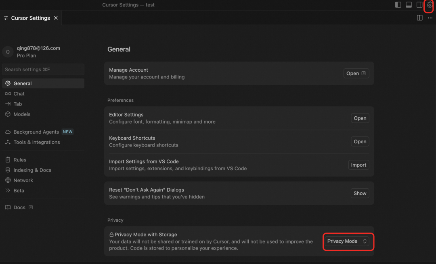The image size is (436, 264).
Task: Open the Background Agents section
Action: pos(43,132)
